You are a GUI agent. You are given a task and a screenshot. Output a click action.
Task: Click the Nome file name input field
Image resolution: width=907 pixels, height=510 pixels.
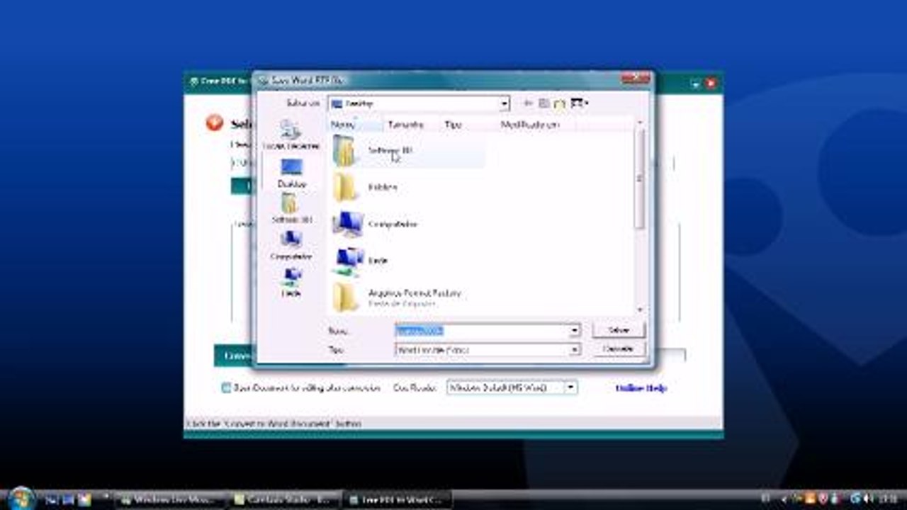[x=482, y=331]
